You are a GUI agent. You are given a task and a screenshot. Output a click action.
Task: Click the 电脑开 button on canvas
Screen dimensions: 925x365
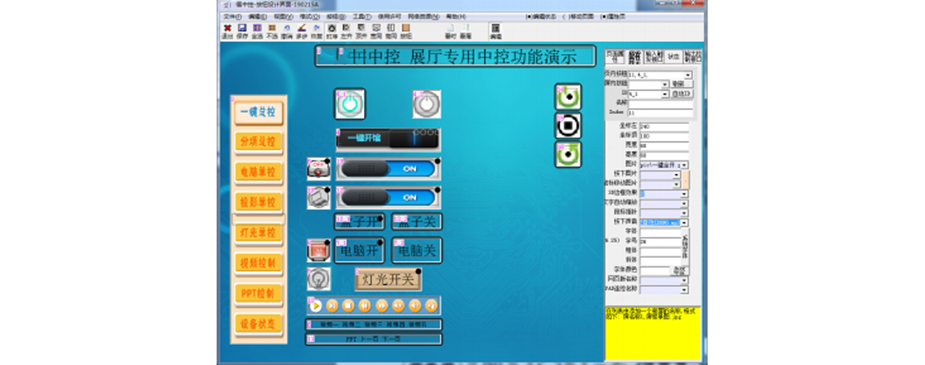click(359, 250)
